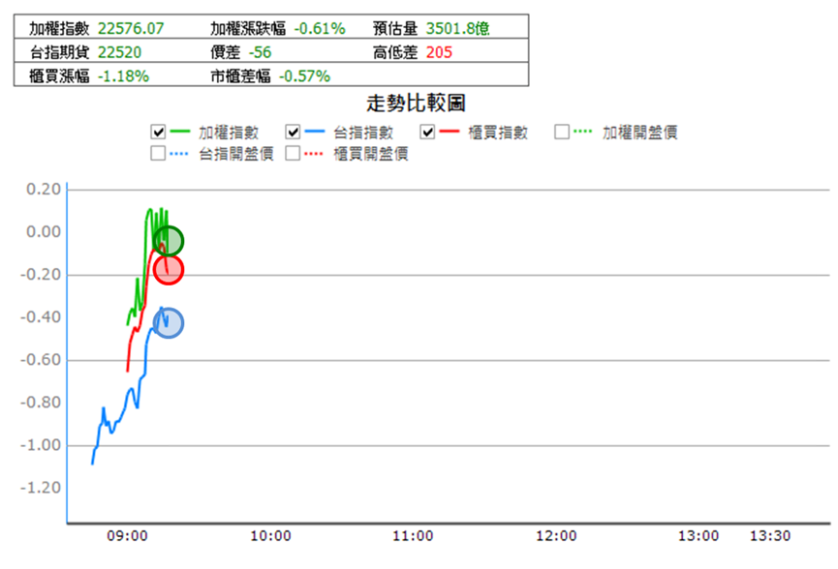Click the blue dotted 台指開盤價 legend line
This screenshot has width=838, height=569.
(x=179, y=154)
